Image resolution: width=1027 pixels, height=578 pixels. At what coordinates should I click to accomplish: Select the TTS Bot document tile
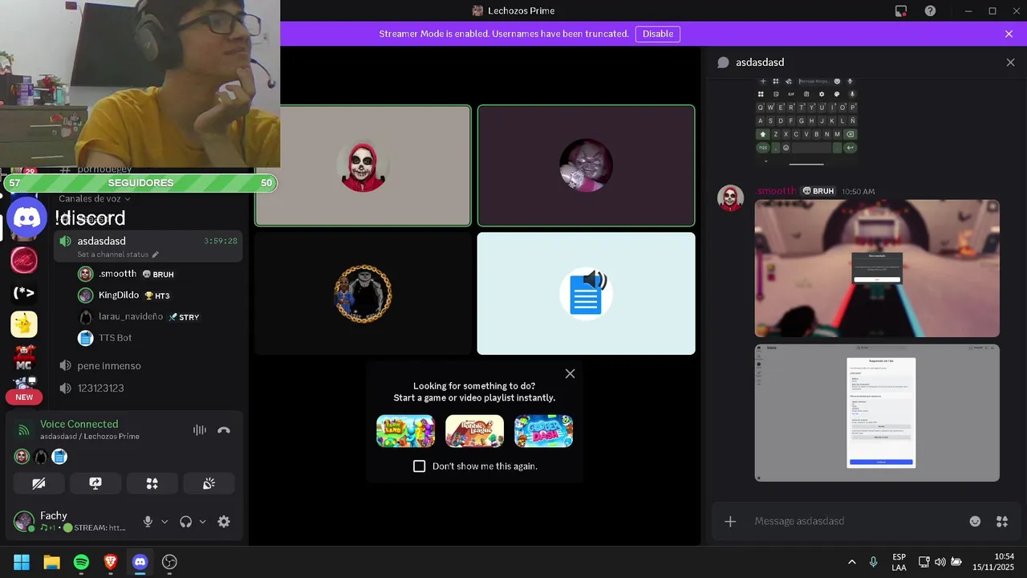point(587,294)
